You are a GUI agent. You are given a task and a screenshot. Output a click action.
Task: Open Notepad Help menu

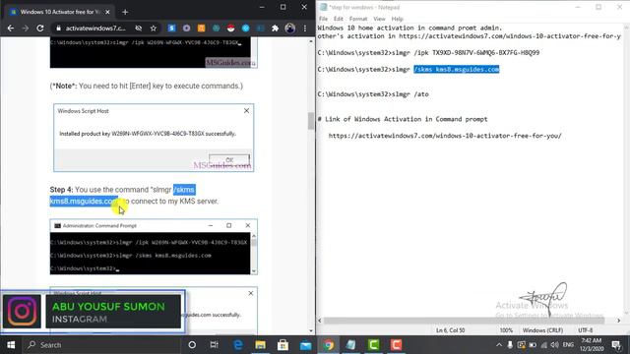(x=398, y=19)
